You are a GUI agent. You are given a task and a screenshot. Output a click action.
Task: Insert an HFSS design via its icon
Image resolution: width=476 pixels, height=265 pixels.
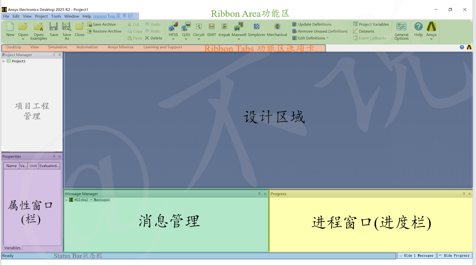[173, 27]
